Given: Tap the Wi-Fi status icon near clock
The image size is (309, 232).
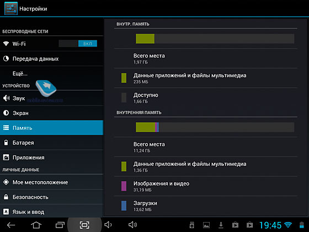Looking at the screenshot, I should [288, 225].
